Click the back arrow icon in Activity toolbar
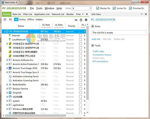This screenshot has height=119, width=150. click(76, 20)
